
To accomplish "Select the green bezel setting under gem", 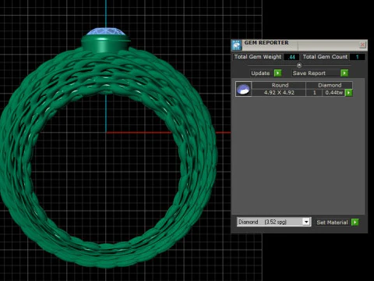I will pyautogui.click(x=106, y=44).
